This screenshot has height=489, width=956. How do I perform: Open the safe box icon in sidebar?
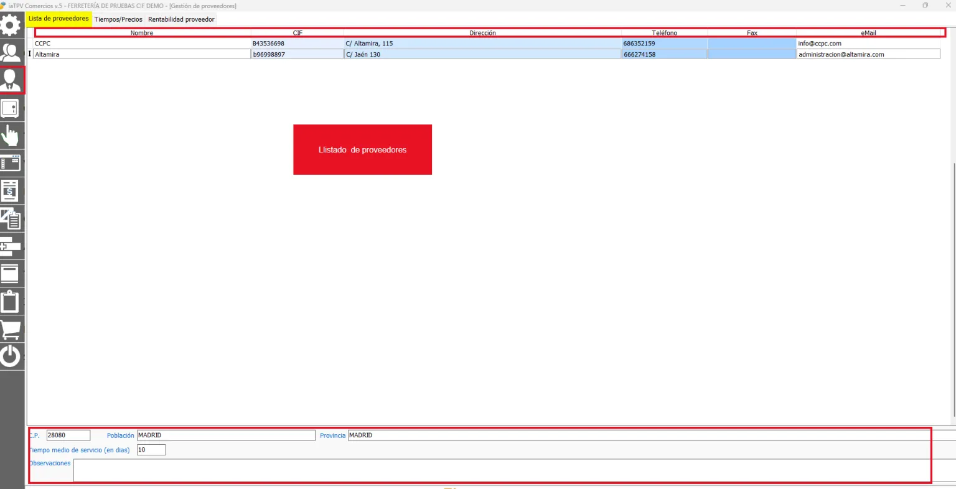point(11,108)
